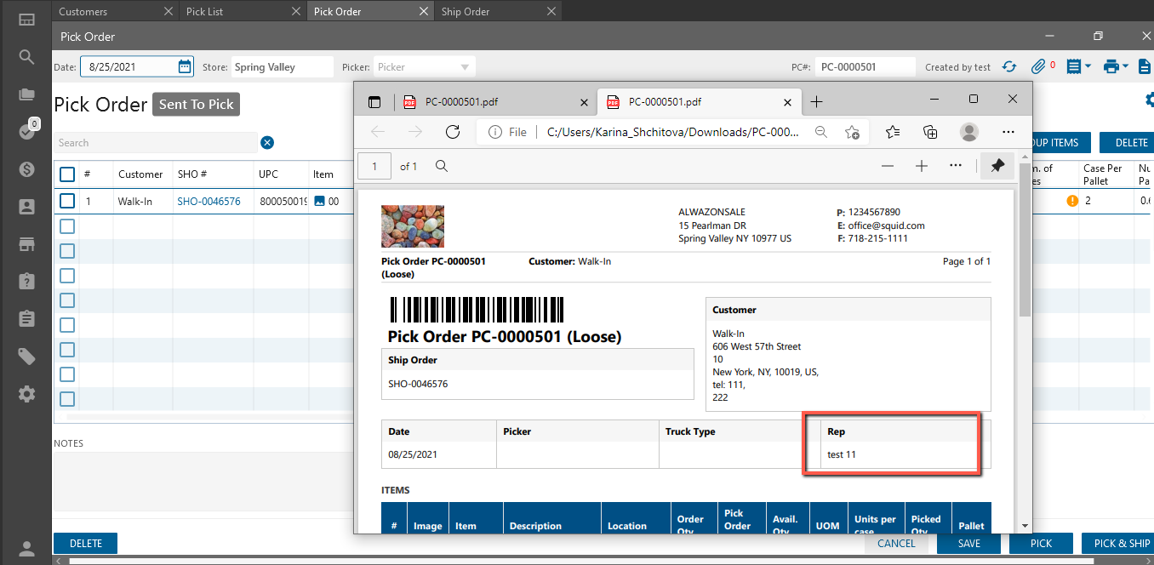
Task: Open the browser Settings and more ellipsis
Action: 1008,132
